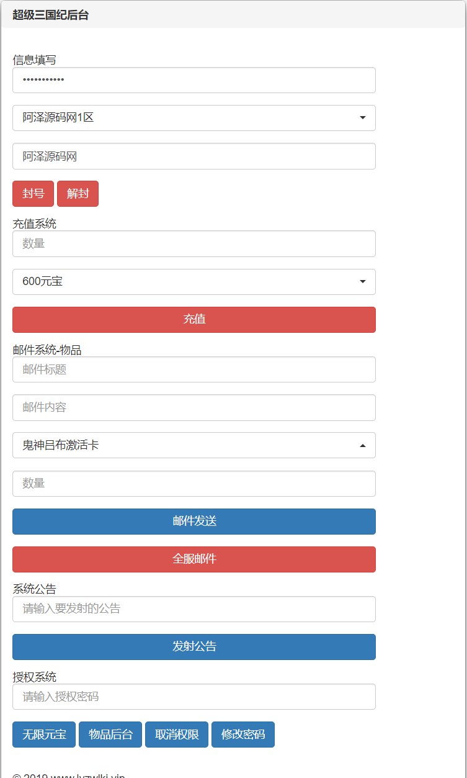This screenshot has width=467, height=778.
Task: Focus the 请输入要发射的公告 announcement field
Action: click(x=193, y=609)
